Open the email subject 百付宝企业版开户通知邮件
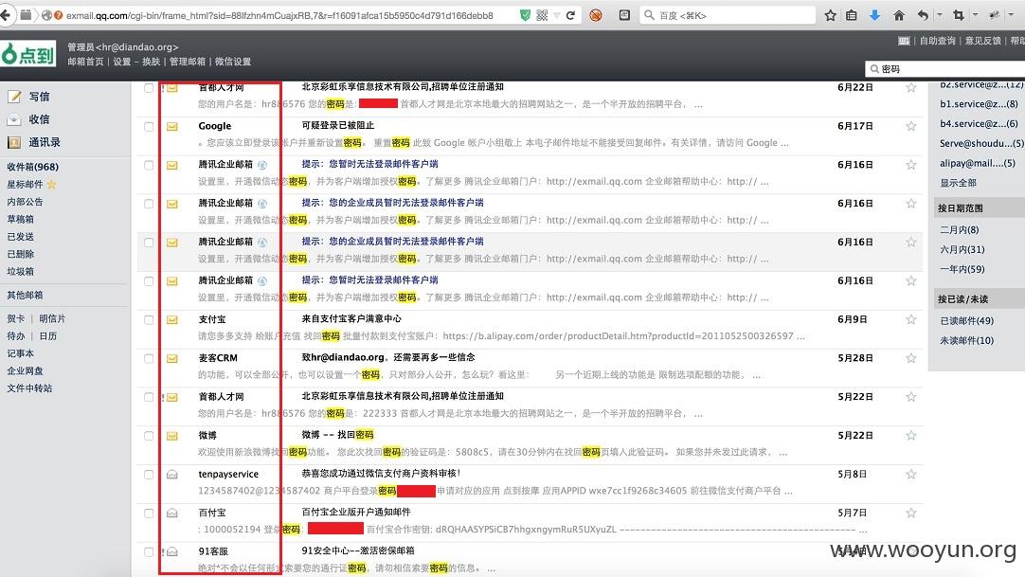This screenshot has width=1025, height=577. click(x=356, y=513)
